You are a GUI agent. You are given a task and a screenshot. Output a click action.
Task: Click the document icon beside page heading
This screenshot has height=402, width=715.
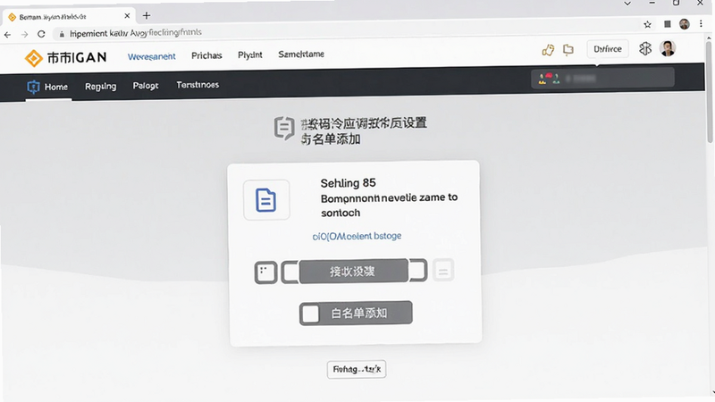tap(283, 128)
